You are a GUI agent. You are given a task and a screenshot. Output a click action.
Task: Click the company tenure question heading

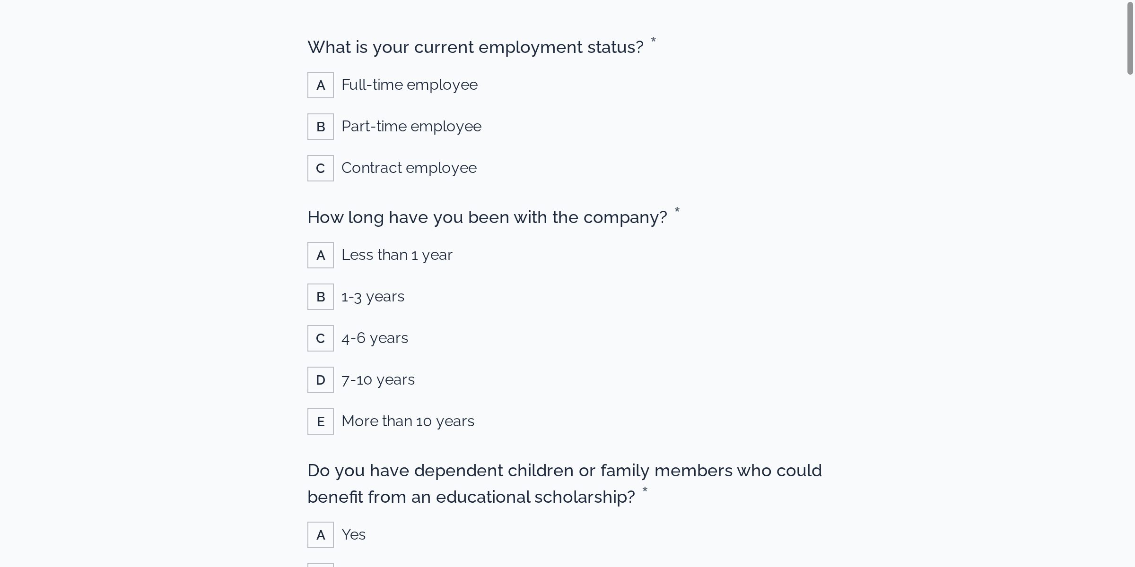click(x=488, y=217)
